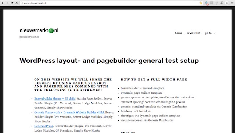Bookmark this page with the yellow star
Viewport: 235px width, 133px height.
[201, 3]
